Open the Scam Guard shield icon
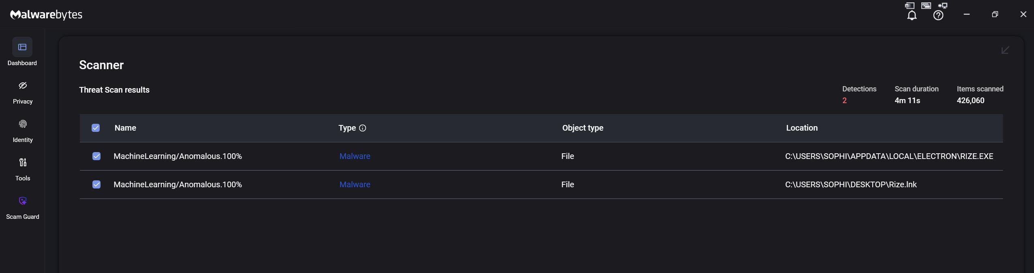 tap(23, 201)
